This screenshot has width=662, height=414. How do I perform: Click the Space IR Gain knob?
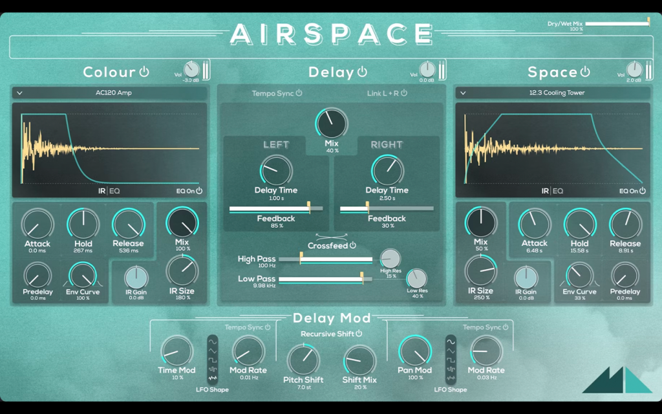(526, 278)
